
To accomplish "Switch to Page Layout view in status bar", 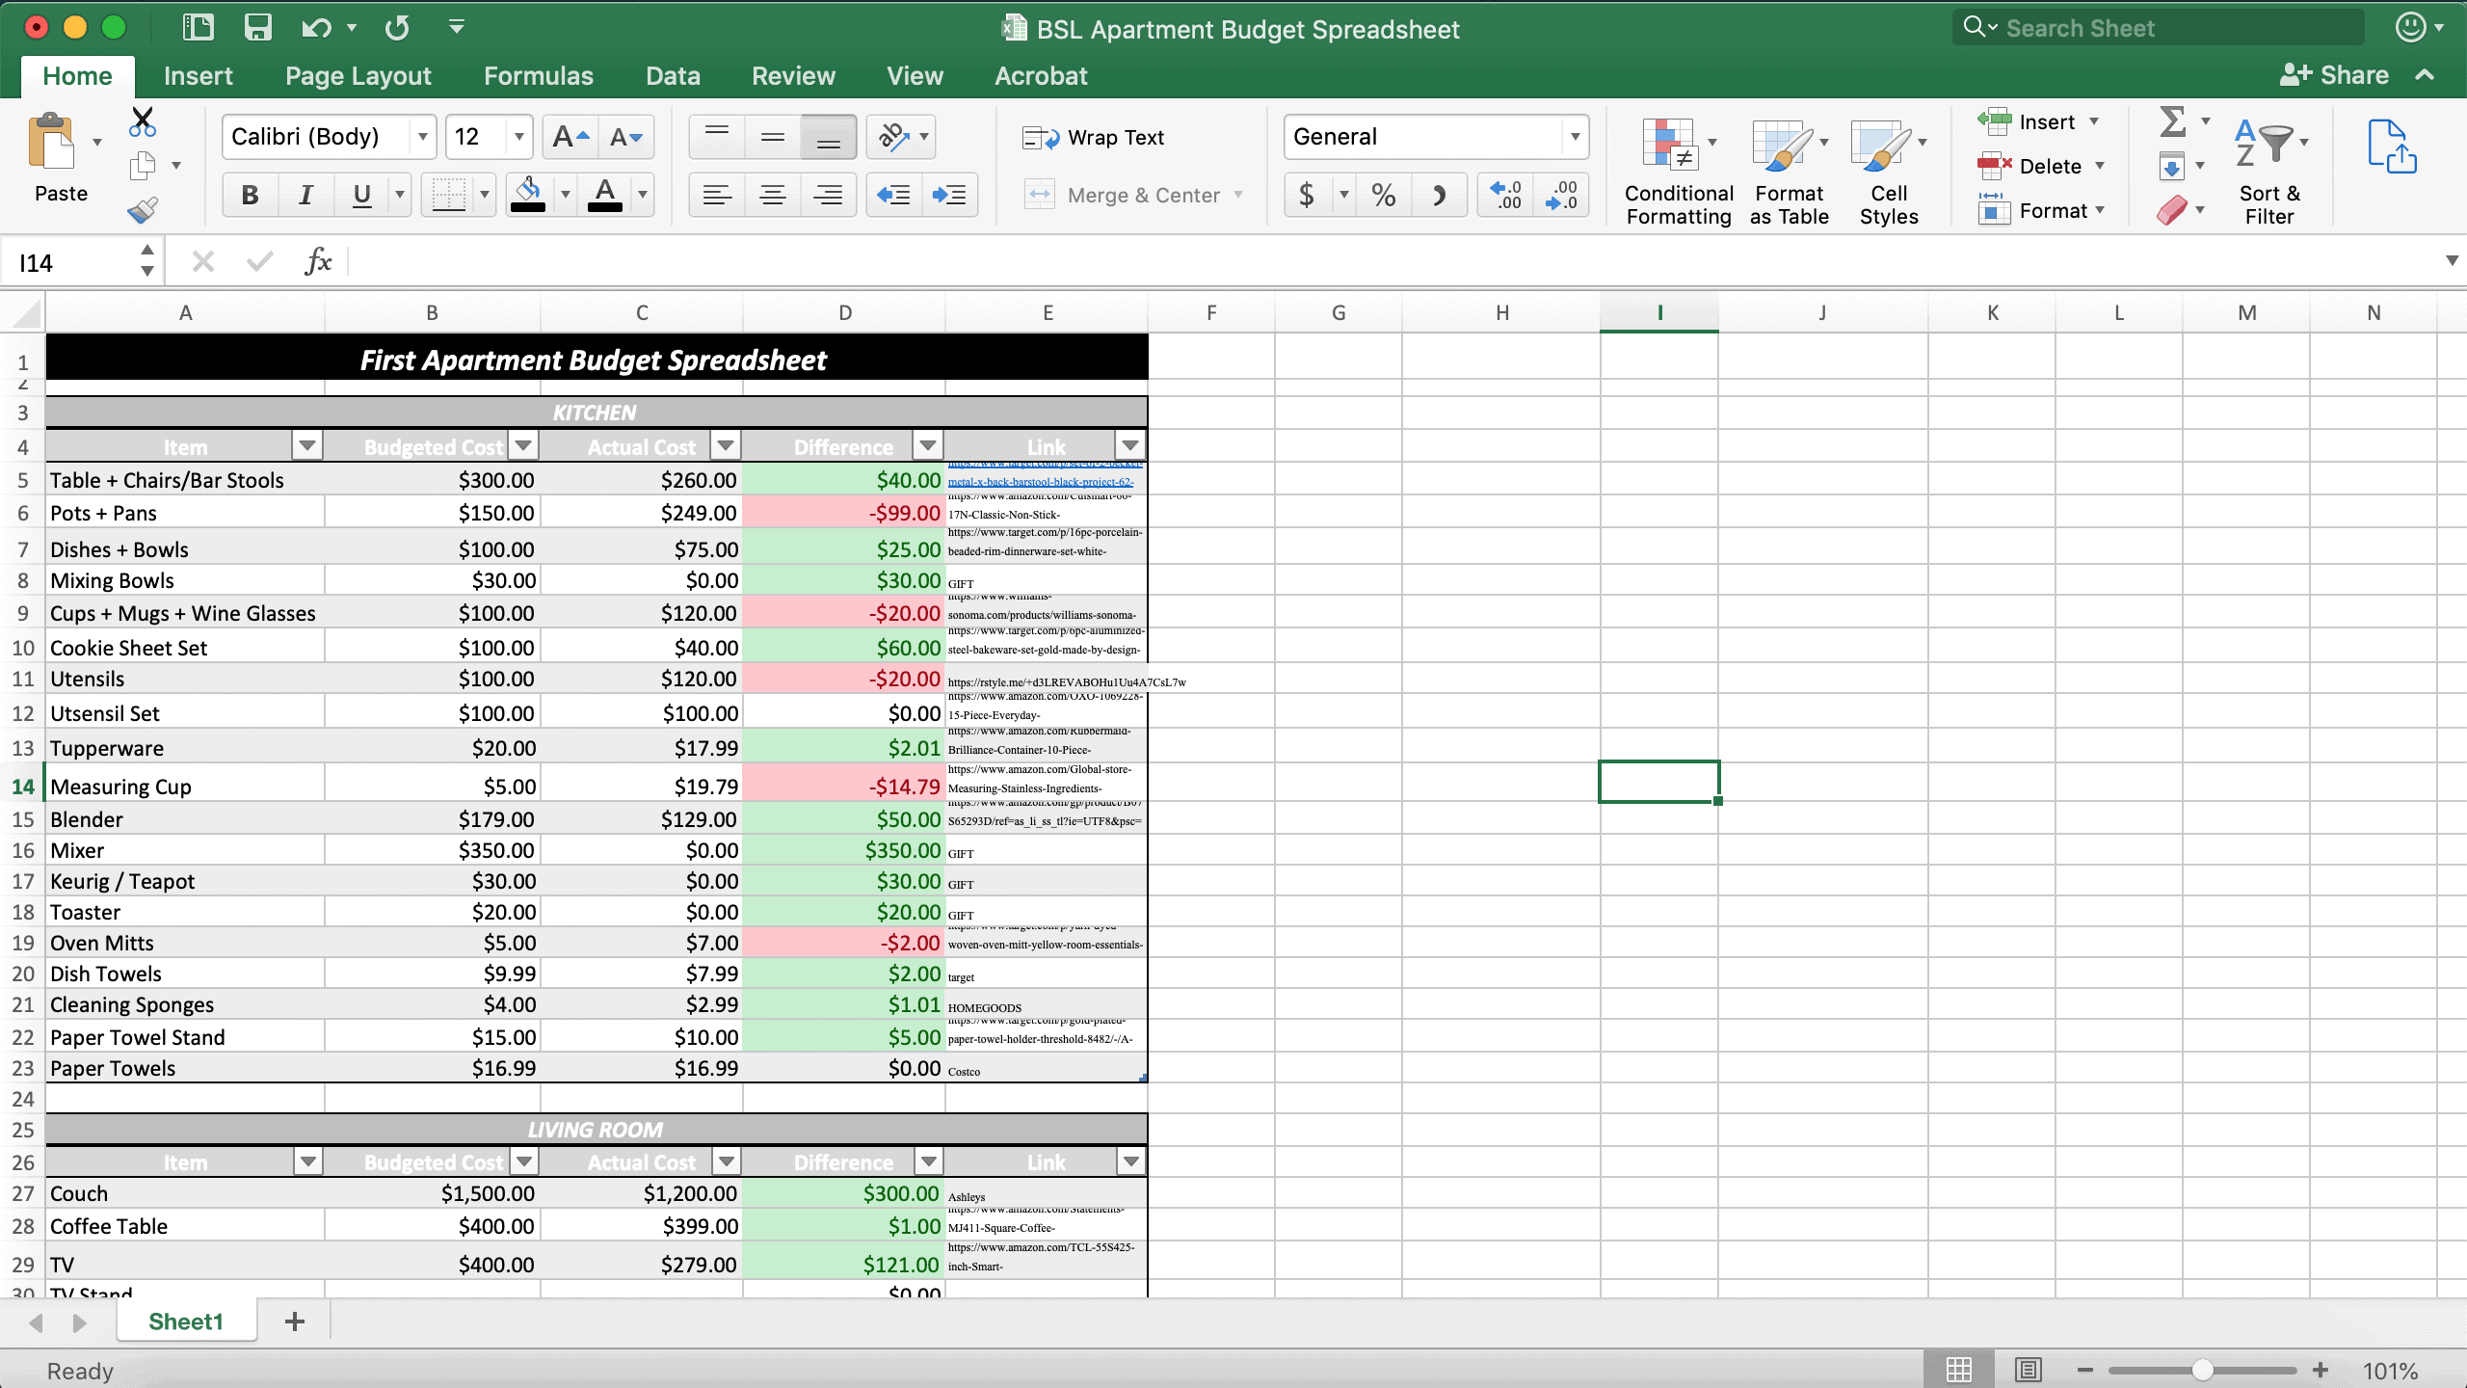I will (2028, 1370).
